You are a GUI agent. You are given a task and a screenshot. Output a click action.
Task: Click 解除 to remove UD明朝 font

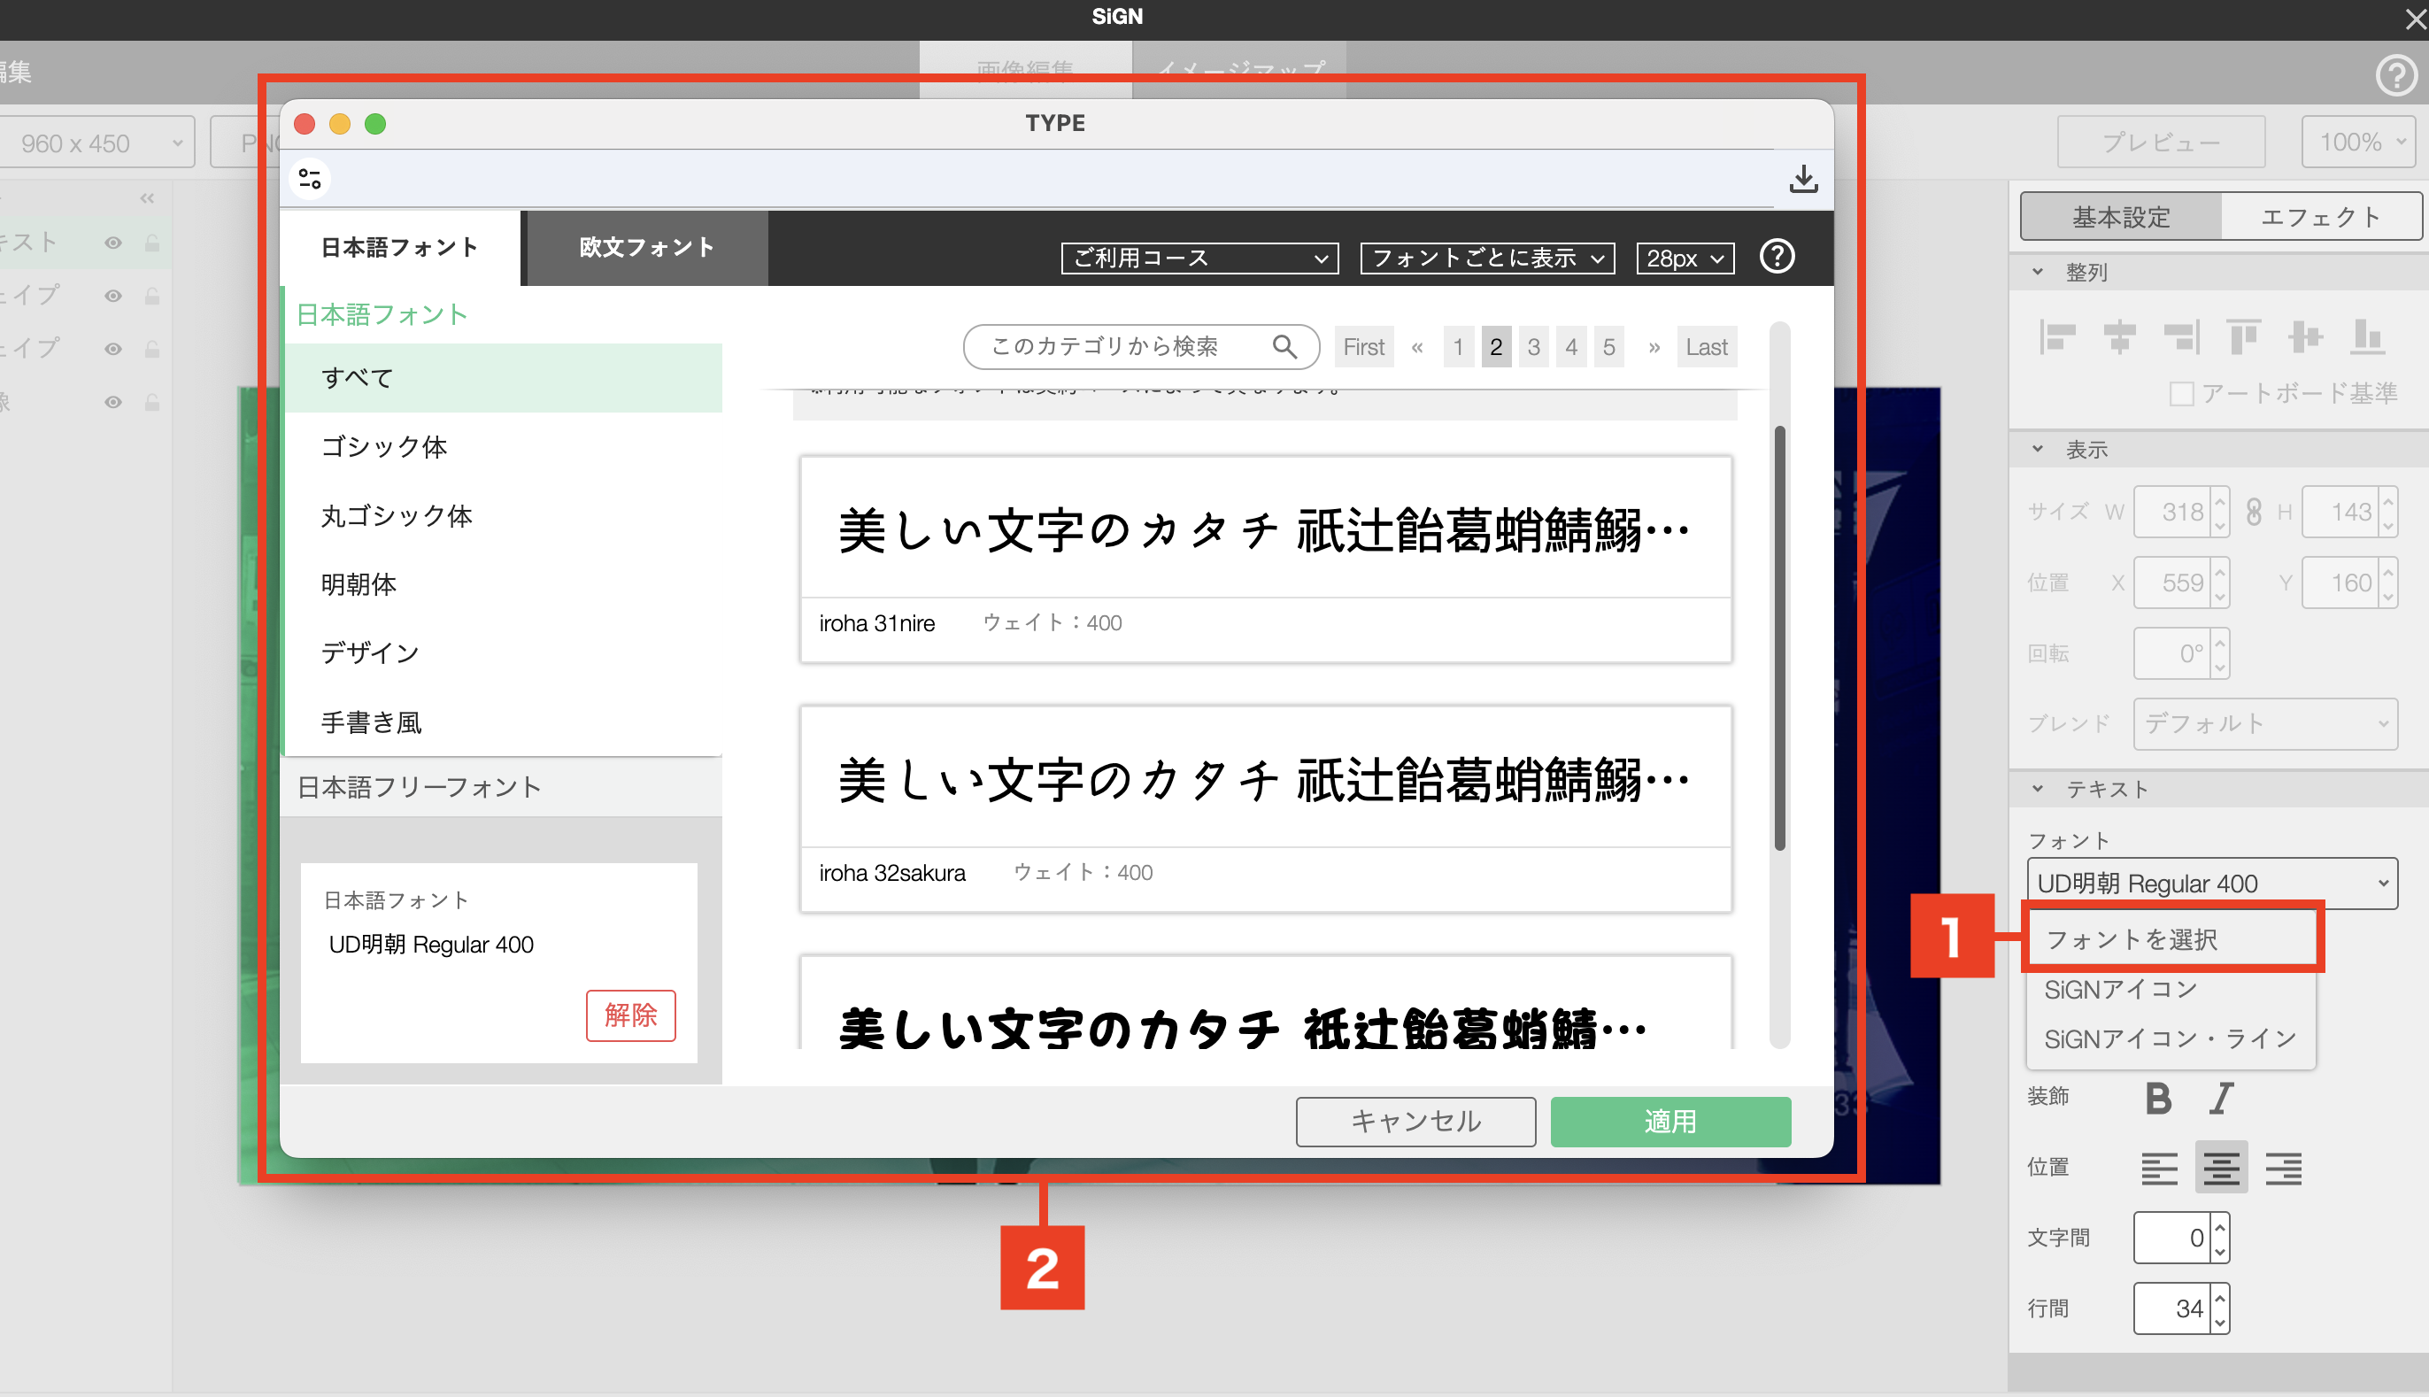click(x=630, y=1015)
